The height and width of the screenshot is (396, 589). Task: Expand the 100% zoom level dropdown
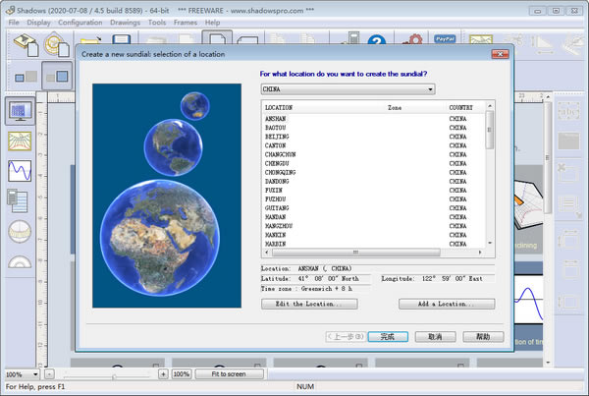pyautogui.click(x=35, y=374)
